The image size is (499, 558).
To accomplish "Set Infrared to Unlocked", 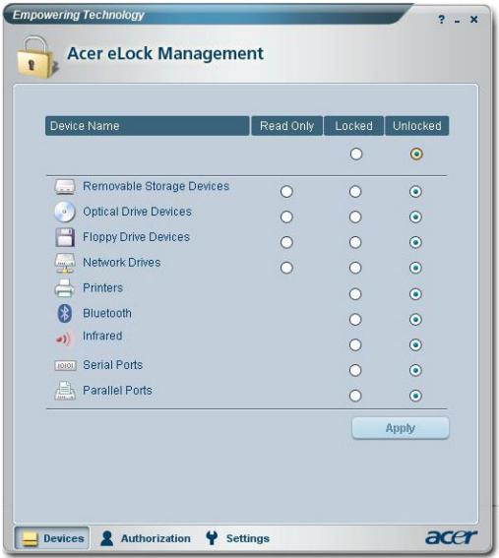I will point(415,344).
